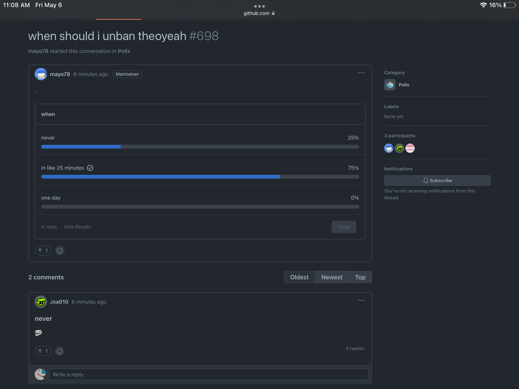Upvote mayo78's discussion post

click(43, 250)
